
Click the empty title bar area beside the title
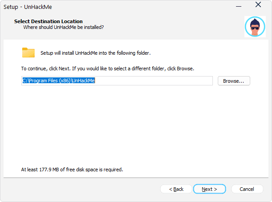click(133, 6)
